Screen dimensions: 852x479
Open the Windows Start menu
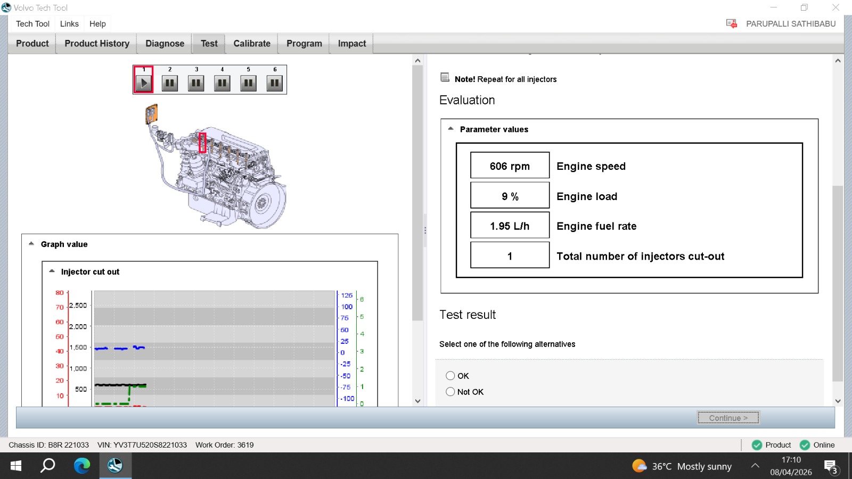tap(16, 466)
